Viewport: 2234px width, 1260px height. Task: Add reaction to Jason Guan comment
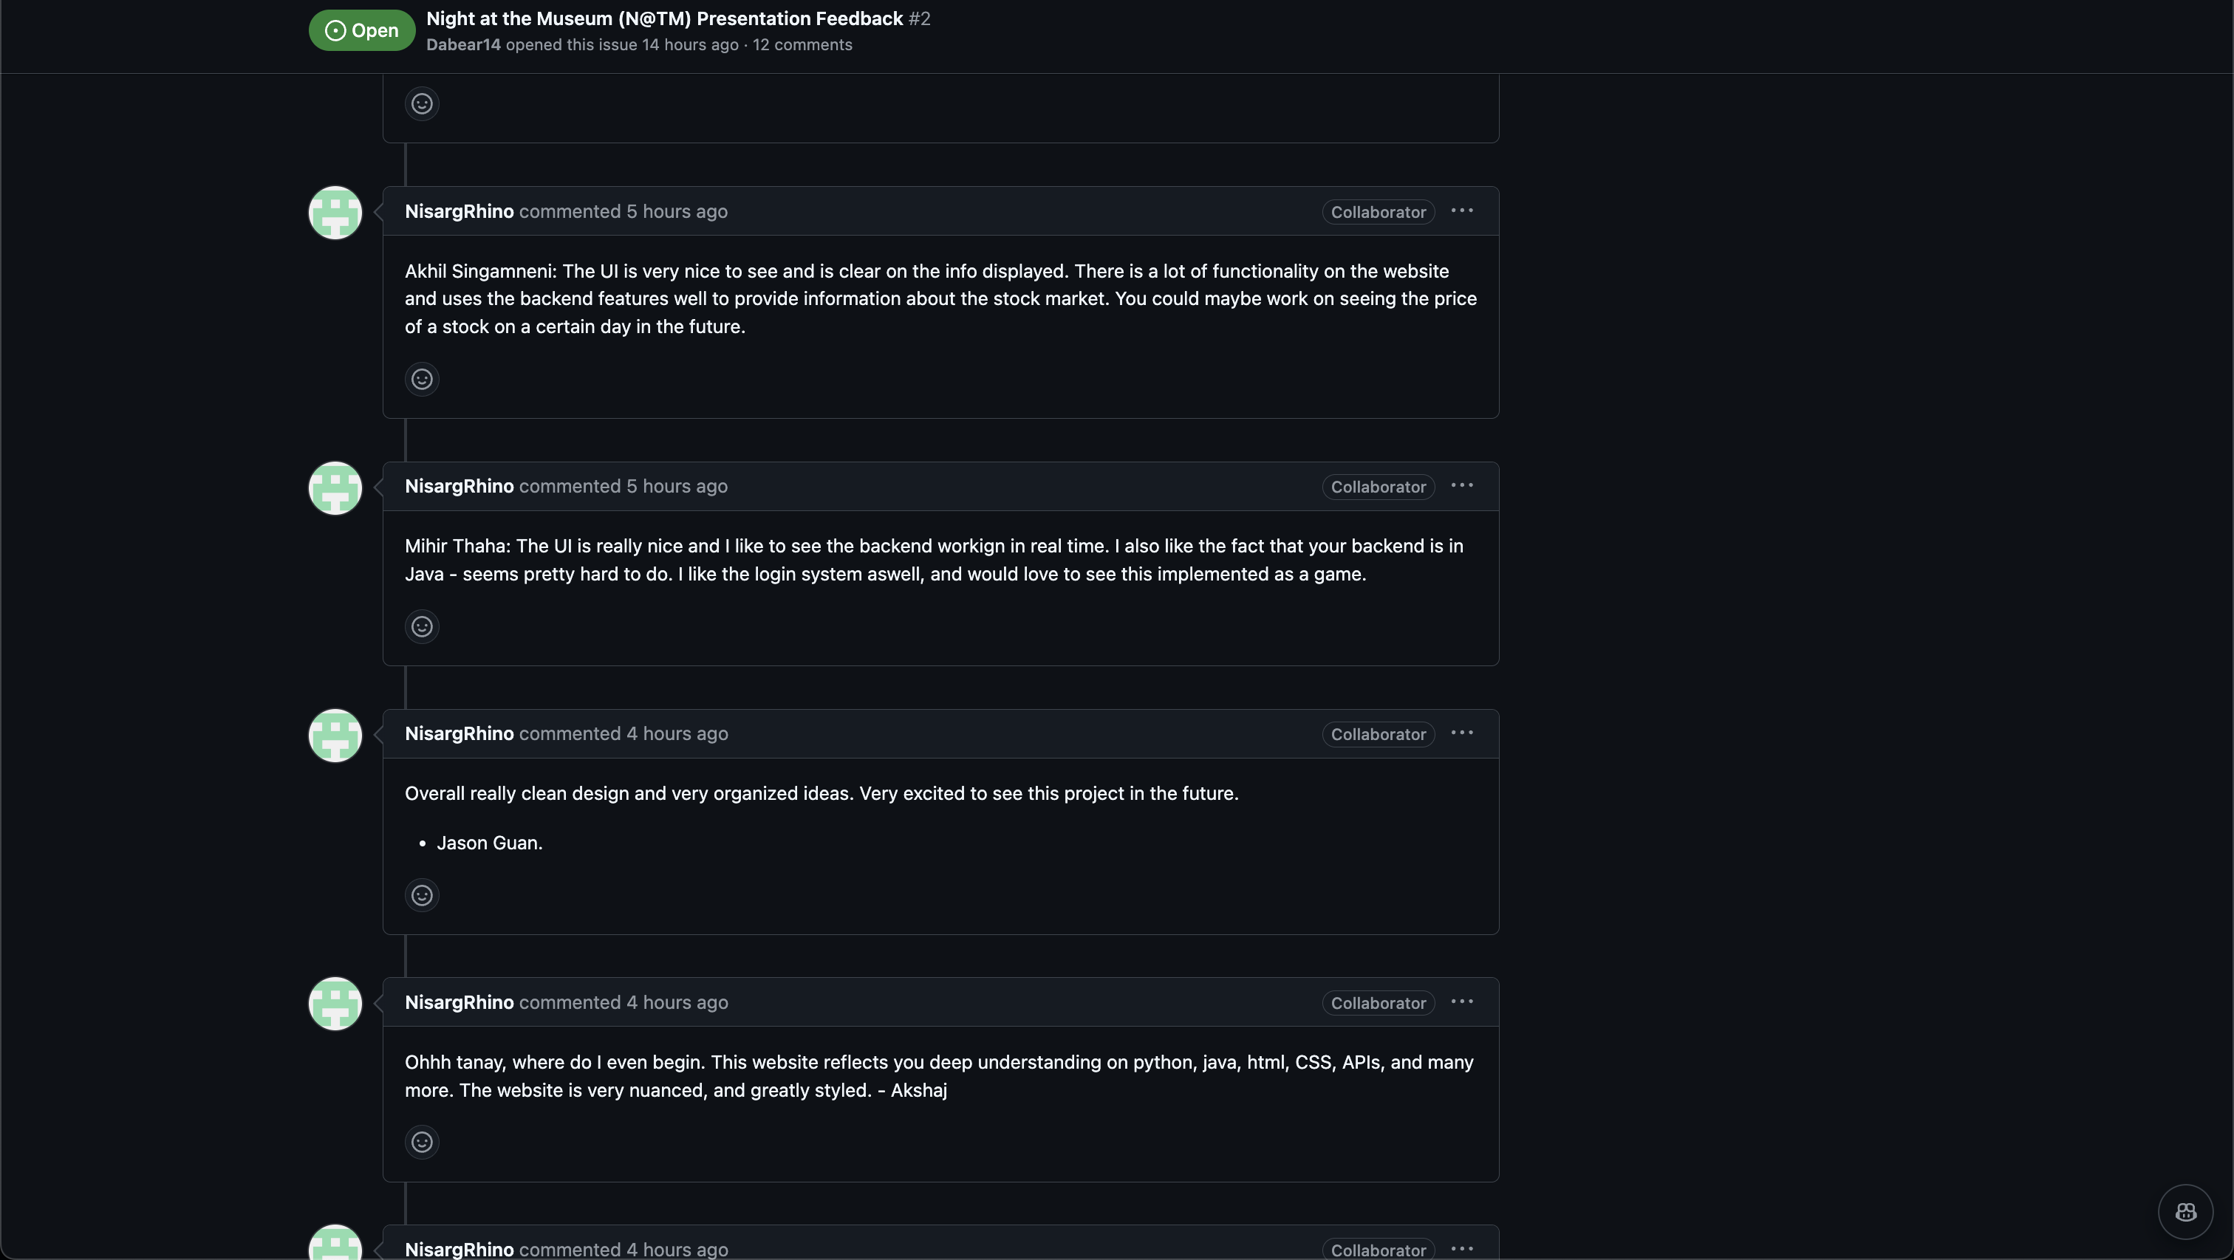click(422, 895)
